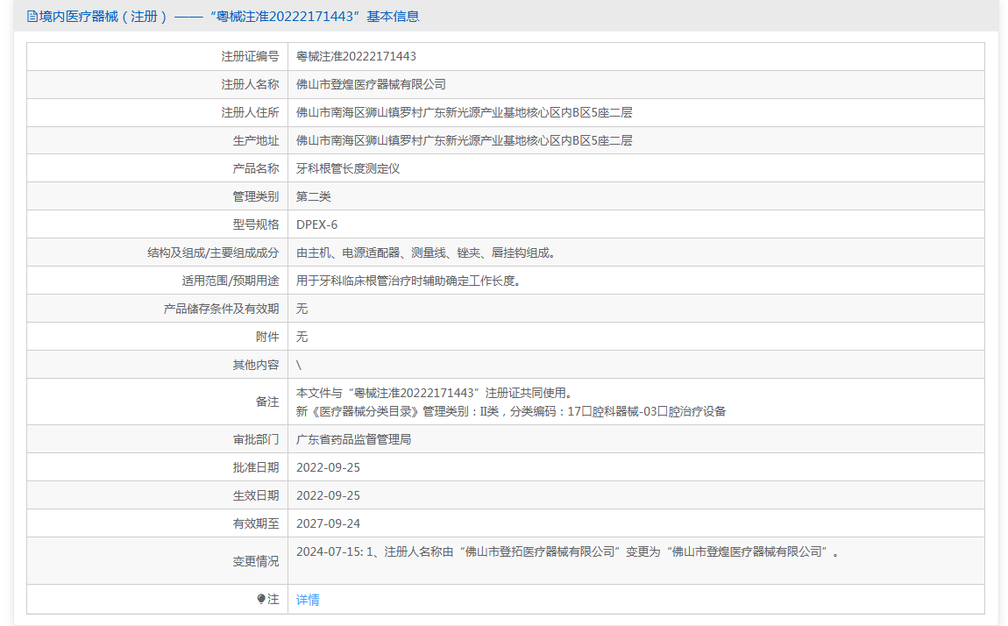Screen dimensions: 1008x626
Task: Click remark line about 17口腔科器械-03口腔治疗设备
Action: point(510,411)
